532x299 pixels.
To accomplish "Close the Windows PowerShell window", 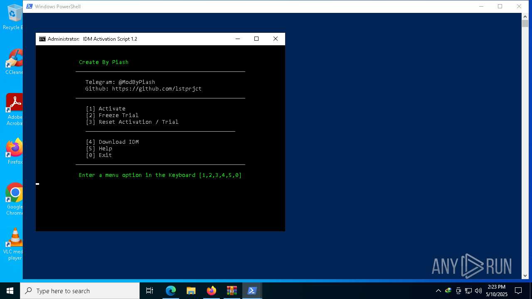I will 519,6.
